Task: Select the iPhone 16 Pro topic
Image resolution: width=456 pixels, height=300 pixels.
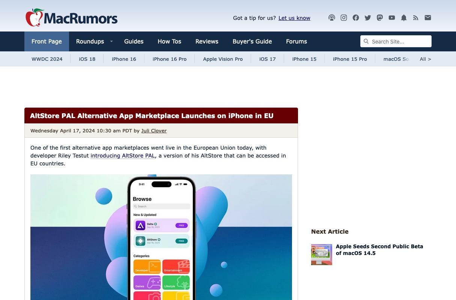Action: (x=170, y=59)
